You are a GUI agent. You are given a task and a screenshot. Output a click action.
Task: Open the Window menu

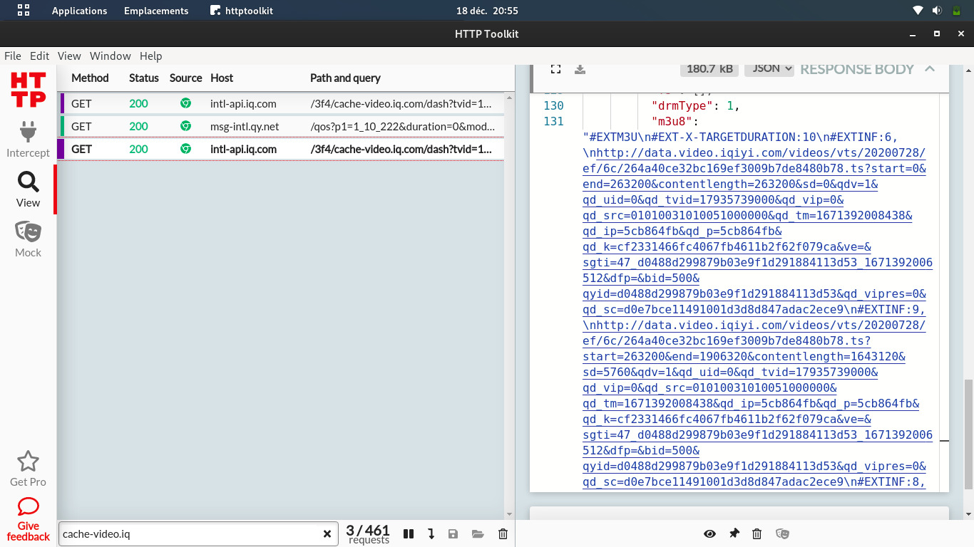(x=111, y=56)
